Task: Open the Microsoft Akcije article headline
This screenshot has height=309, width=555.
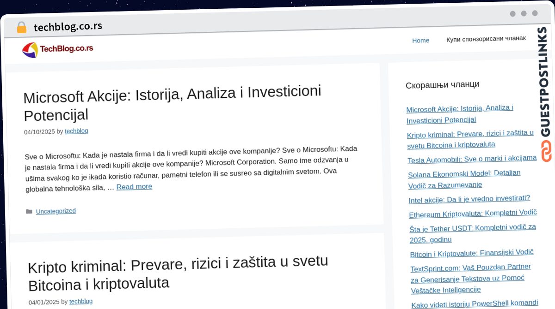Action: pyautogui.click(x=172, y=103)
